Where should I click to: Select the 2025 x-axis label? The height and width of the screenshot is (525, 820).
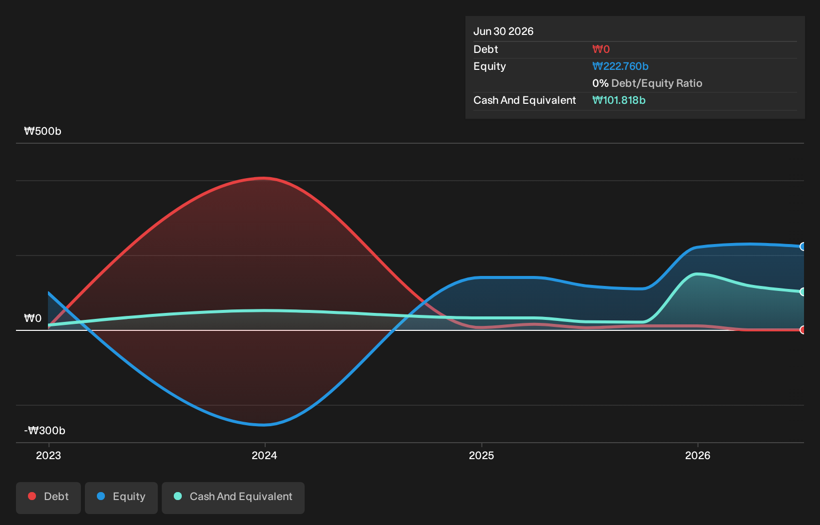pyautogui.click(x=481, y=455)
